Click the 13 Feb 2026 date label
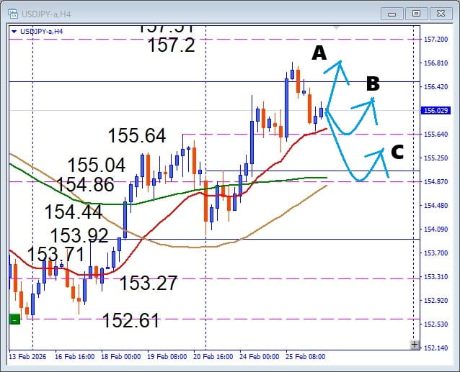 pyautogui.click(x=28, y=356)
